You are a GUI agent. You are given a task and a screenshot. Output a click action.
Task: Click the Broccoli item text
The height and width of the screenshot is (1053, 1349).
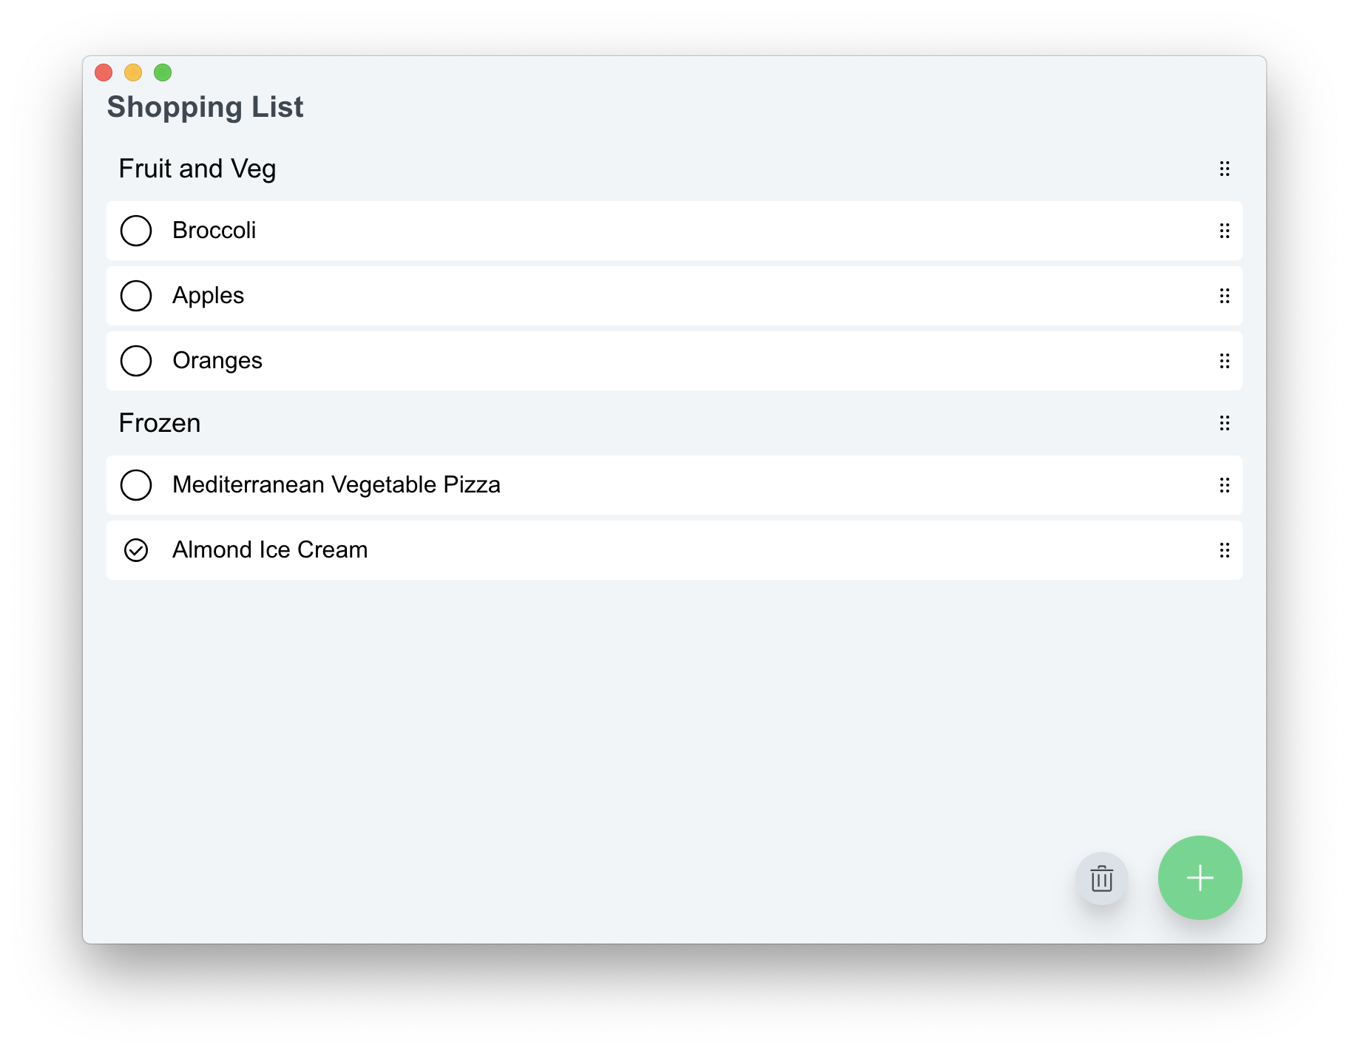pyautogui.click(x=214, y=231)
